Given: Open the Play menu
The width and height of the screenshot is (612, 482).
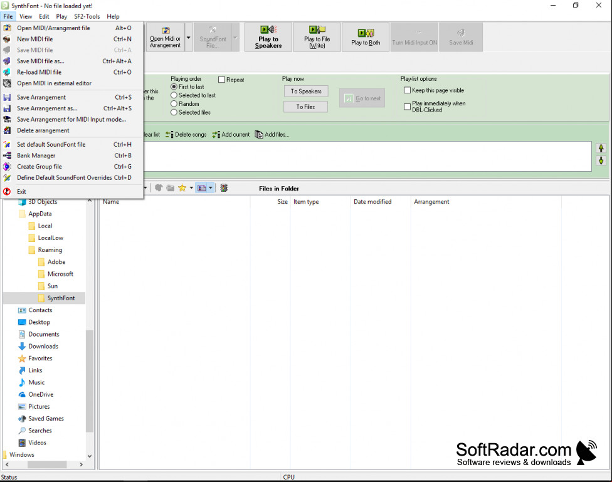Looking at the screenshot, I should 61,16.
